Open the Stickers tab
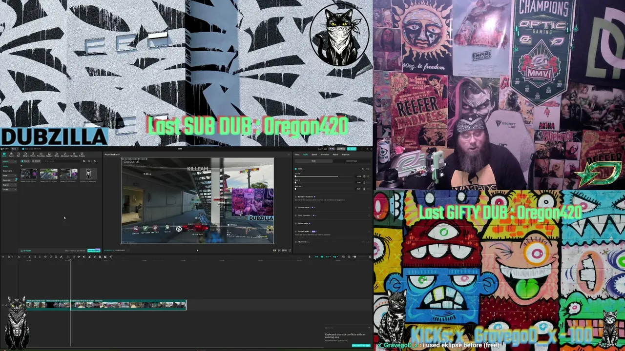The width and height of the screenshot is (625, 351). pos(26,155)
